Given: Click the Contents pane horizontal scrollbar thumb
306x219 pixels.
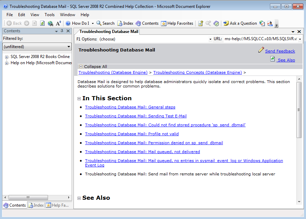Looking at the screenshot, I should 28,197.
